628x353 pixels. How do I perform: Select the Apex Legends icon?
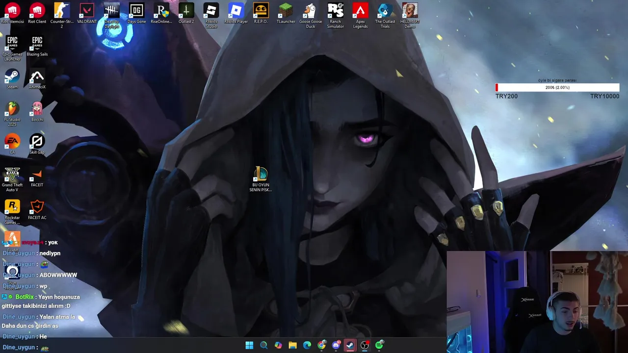(x=360, y=15)
